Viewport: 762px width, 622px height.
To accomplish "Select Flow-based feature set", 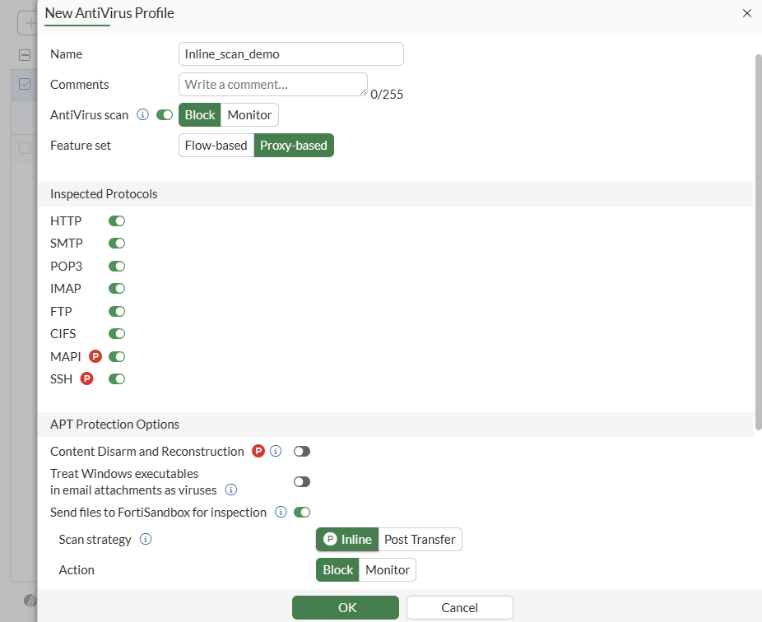I will 216,146.
